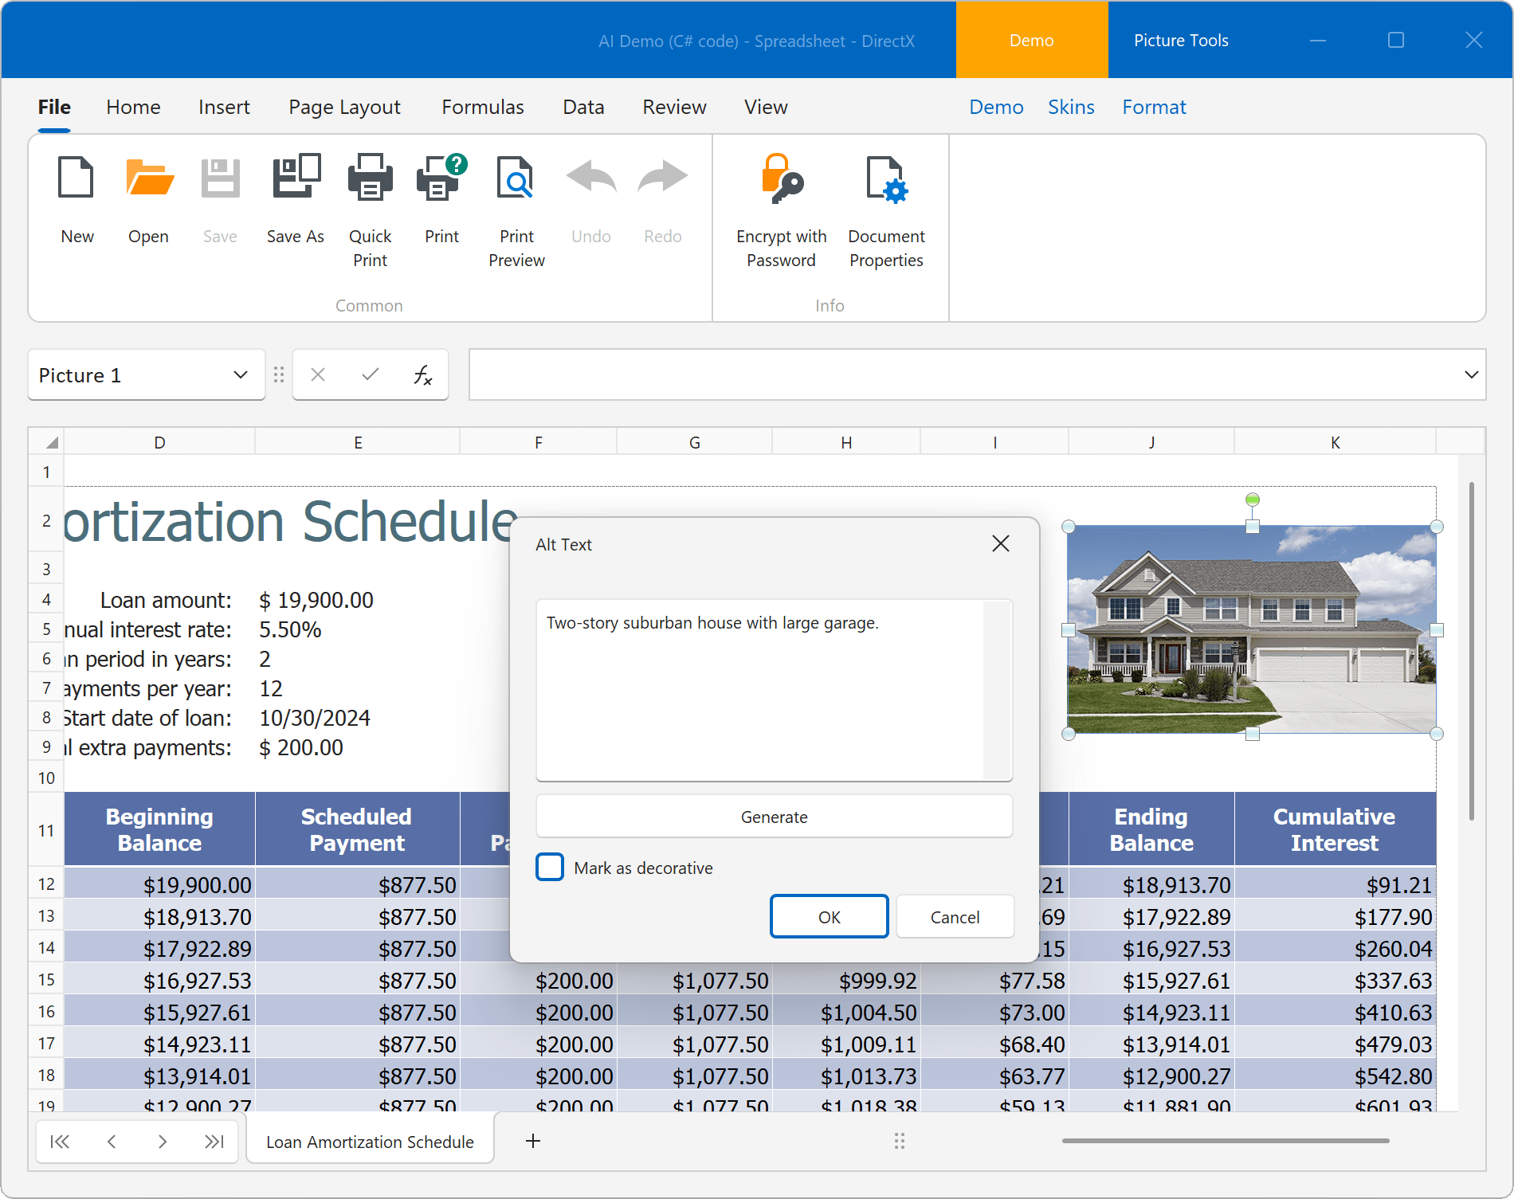This screenshot has width=1514, height=1199.
Task: Cancel input using the formula bar X icon
Action: click(318, 374)
